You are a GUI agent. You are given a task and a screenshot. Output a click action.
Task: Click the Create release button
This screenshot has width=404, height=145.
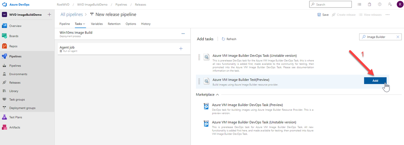point(344,14)
